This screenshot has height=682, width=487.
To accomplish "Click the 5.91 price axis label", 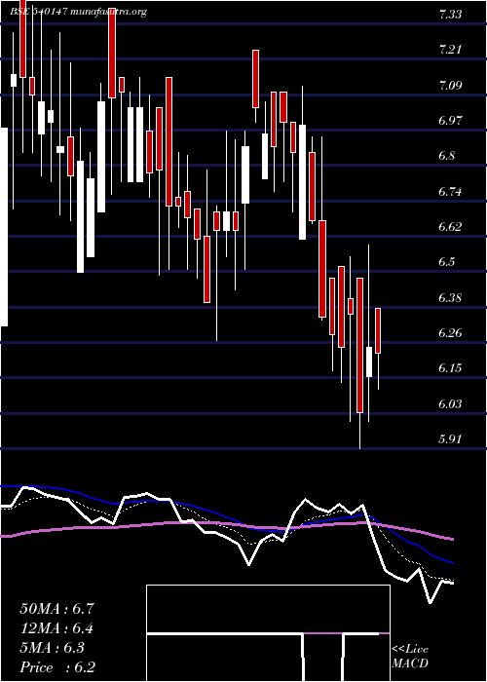I will pos(450,439).
